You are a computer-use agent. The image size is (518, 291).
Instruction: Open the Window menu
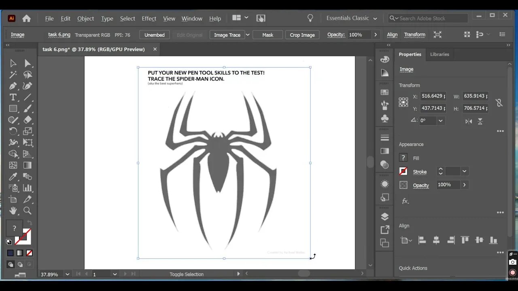192,19
